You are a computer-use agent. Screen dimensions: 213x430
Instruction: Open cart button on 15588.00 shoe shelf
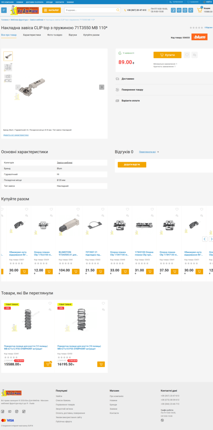pos(48,364)
